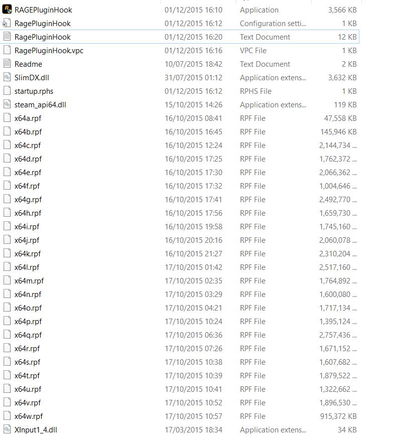Click the 145,946 KB size value
Screen dimensions: 394x444
click(338, 132)
